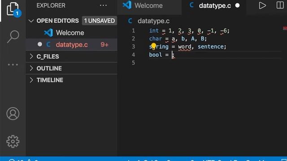Click line number 2 in the gutter
Screen dimensions: 287x161
pyautogui.click(x=134, y=38)
